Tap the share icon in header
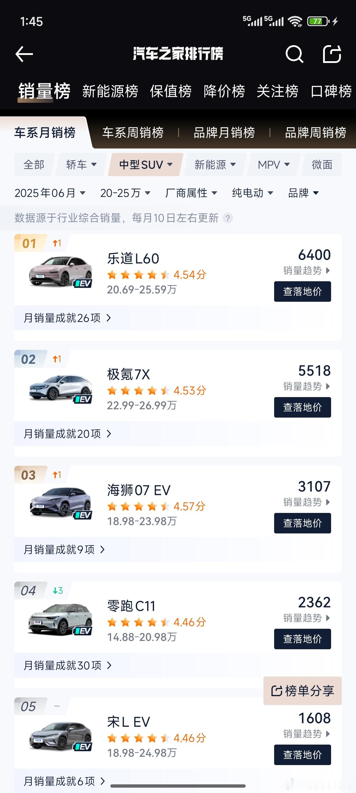 click(332, 54)
